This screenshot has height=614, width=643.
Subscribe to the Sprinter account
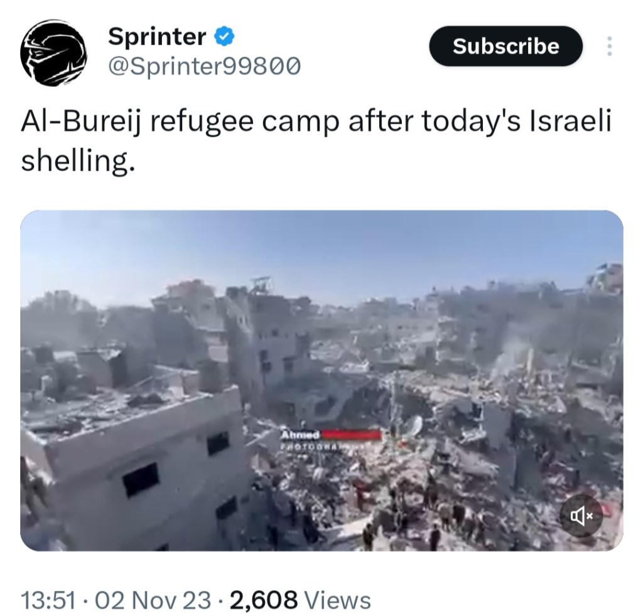(x=505, y=46)
